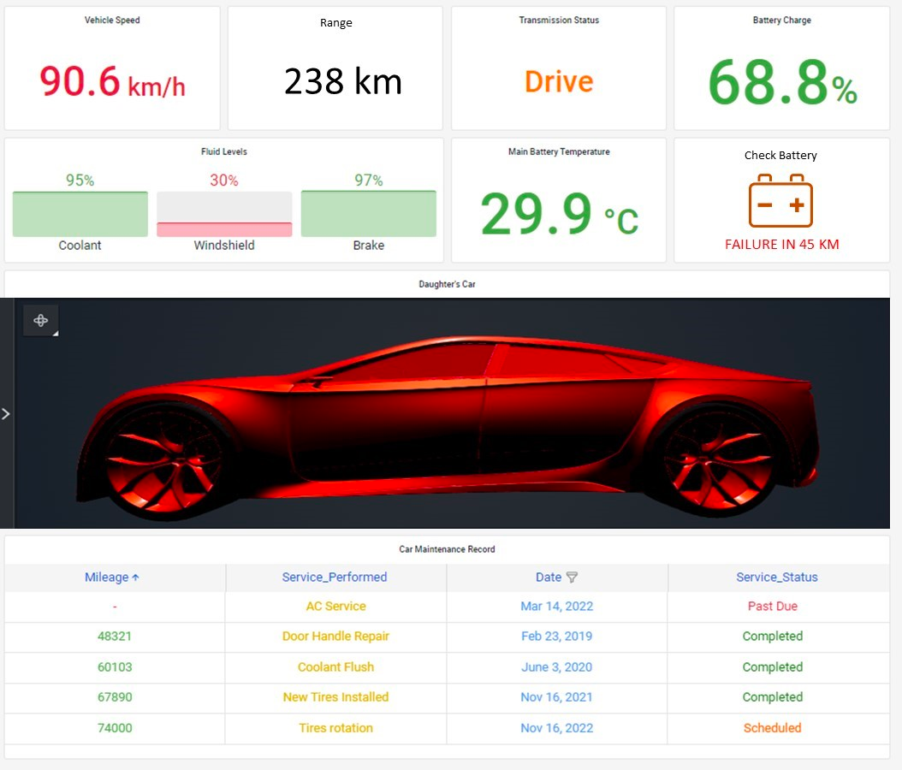
Task: Click the red car 3D model
Action: (x=448, y=425)
